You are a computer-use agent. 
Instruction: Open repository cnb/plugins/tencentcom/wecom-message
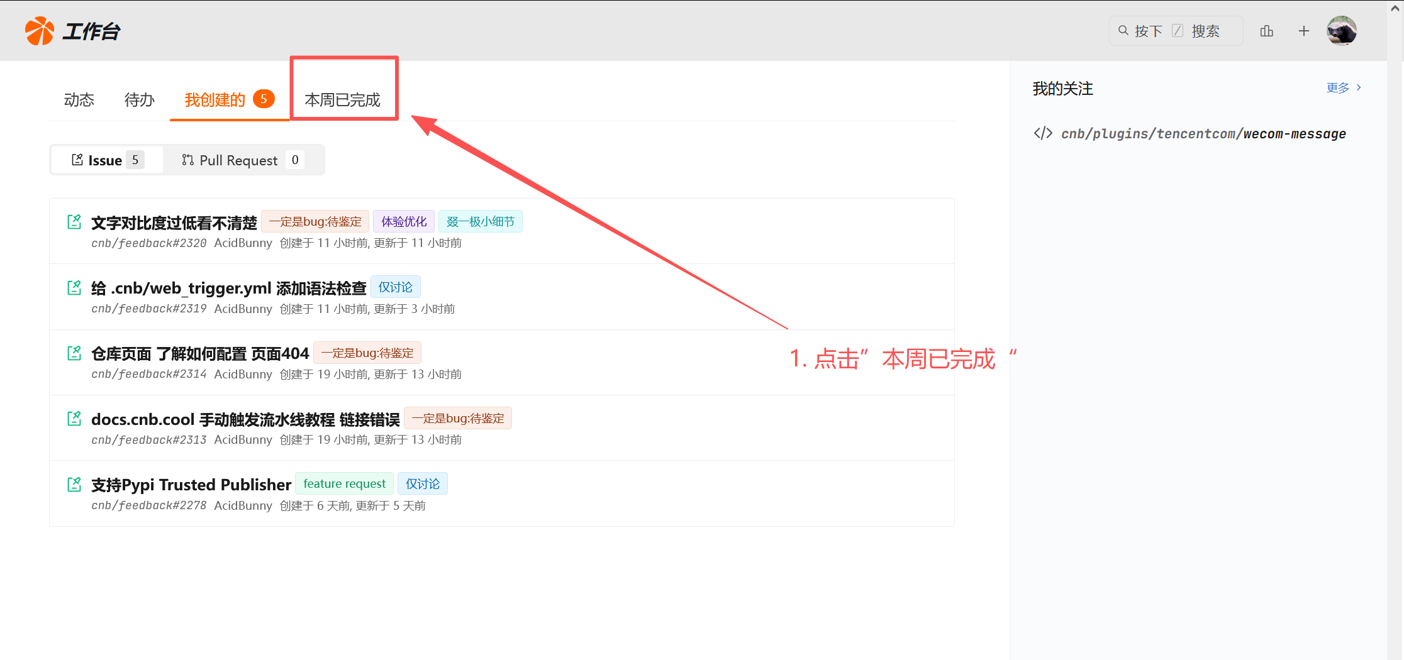(x=1203, y=133)
